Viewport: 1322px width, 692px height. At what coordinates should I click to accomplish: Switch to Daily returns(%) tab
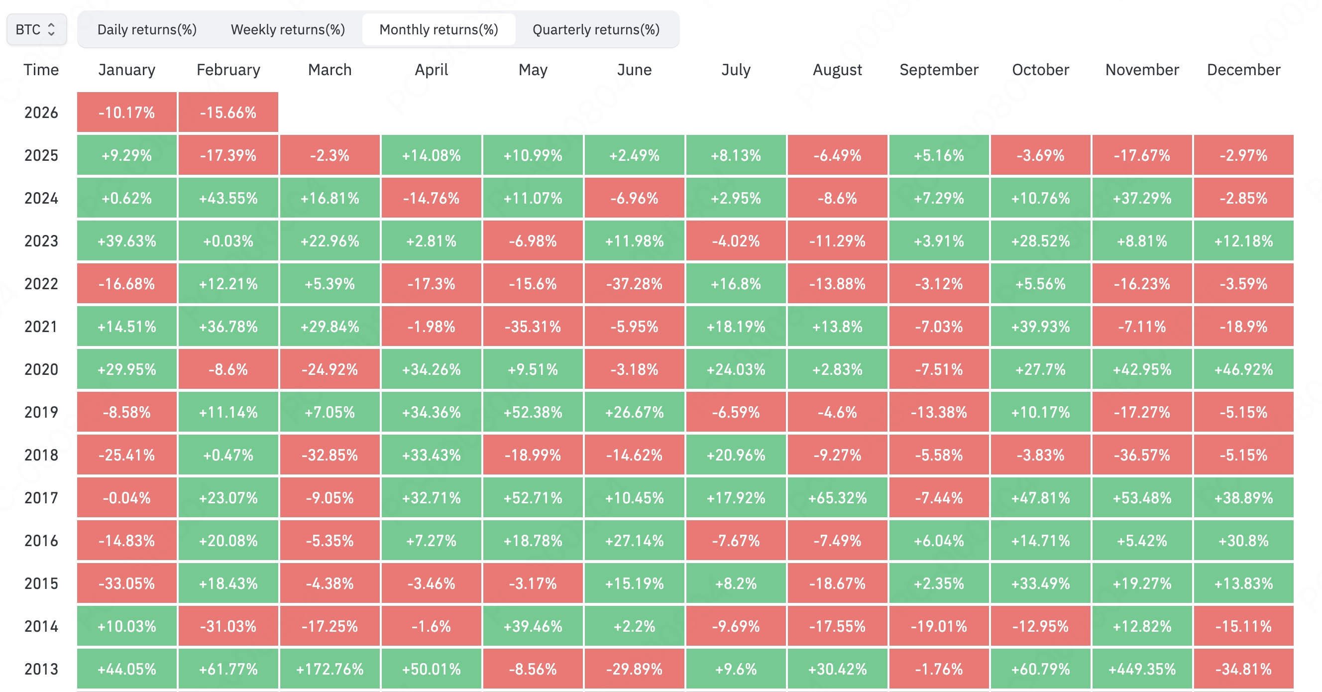click(147, 29)
